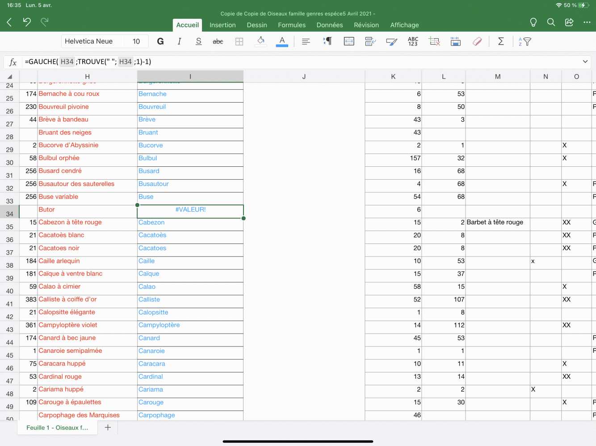596x446 pixels.
Task: Switch to the Formules tab
Action: tap(292, 25)
